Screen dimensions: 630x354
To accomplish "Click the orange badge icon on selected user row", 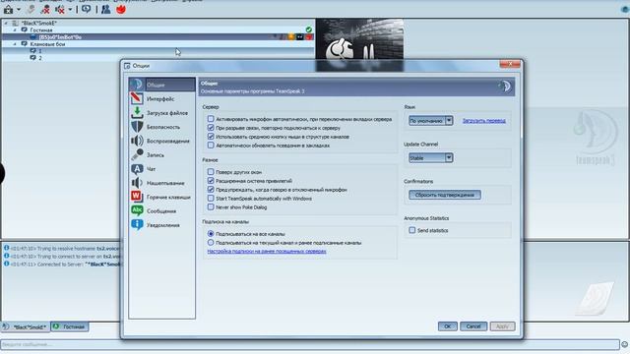I will pyautogui.click(x=291, y=37).
